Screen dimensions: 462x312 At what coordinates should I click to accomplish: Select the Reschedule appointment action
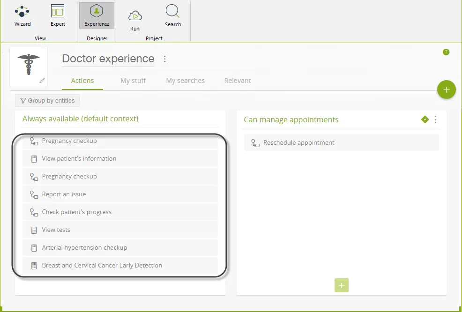[x=342, y=142]
